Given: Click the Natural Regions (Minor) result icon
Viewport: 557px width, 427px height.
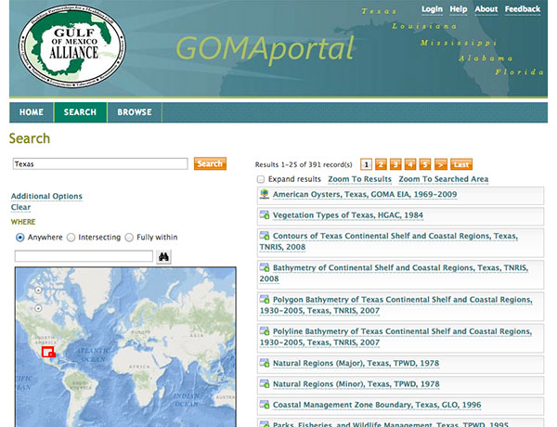Looking at the screenshot, I should pos(265,383).
